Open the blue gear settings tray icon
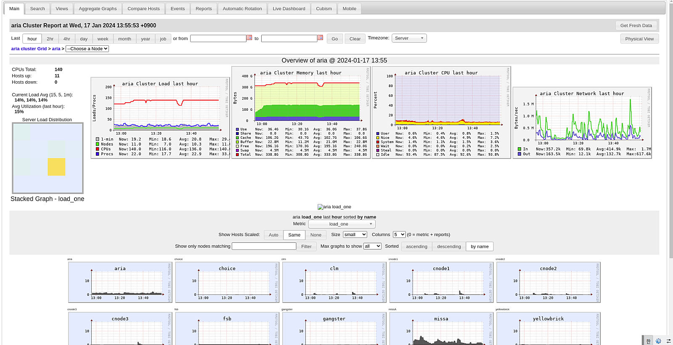Image resolution: width=673 pixels, height=345 pixels. [658, 341]
